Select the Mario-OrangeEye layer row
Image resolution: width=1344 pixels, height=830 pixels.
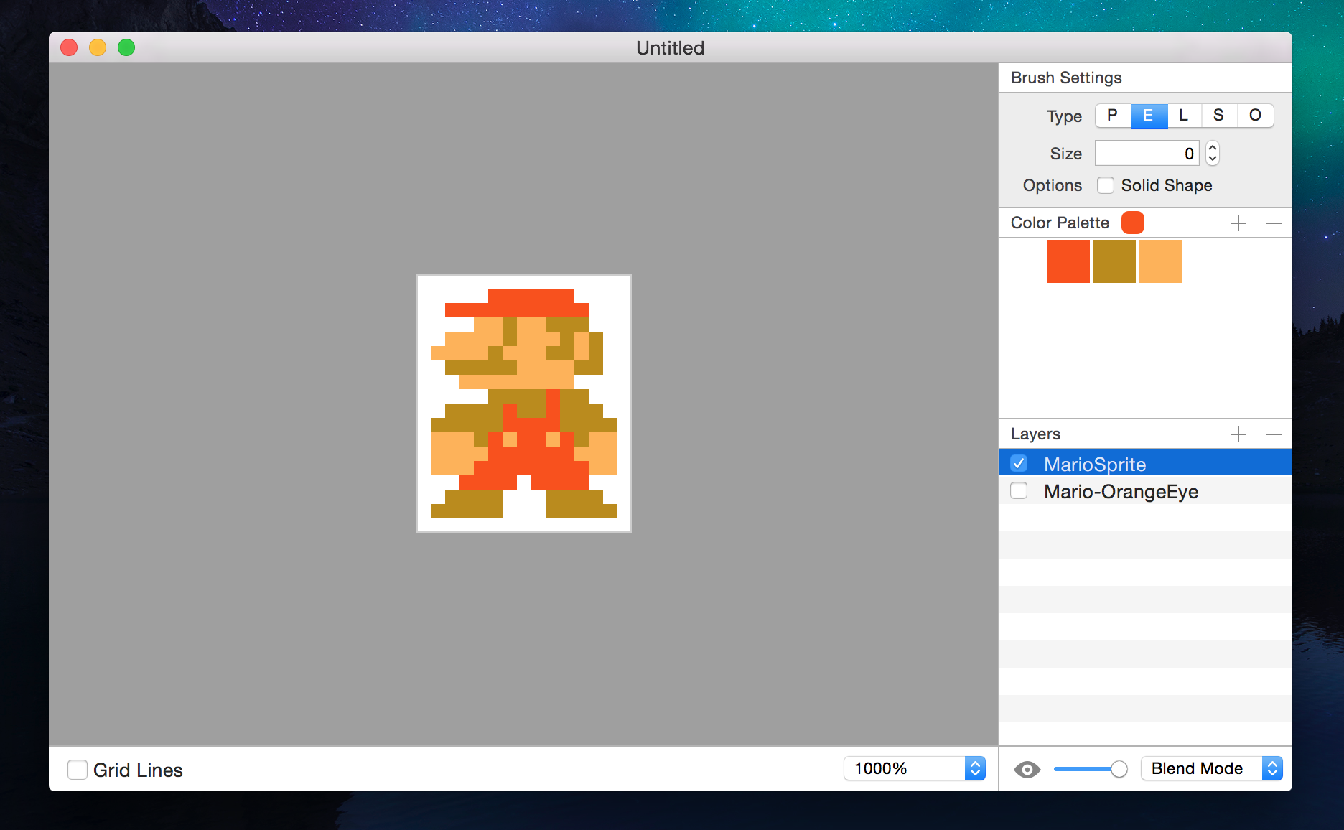(x=1145, y=490)
